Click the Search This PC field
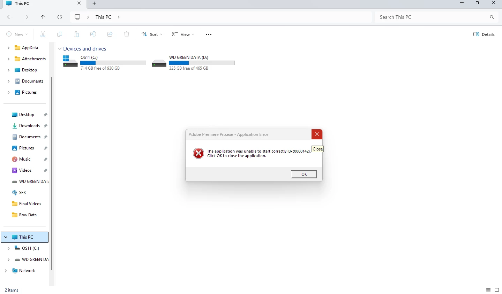The width and height of the screenshot is (502, 294). pyautogui.click(x=436, y=17)
